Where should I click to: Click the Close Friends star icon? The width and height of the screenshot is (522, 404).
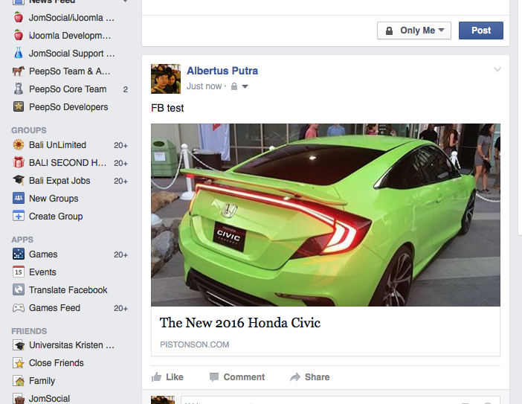[19, 363]
